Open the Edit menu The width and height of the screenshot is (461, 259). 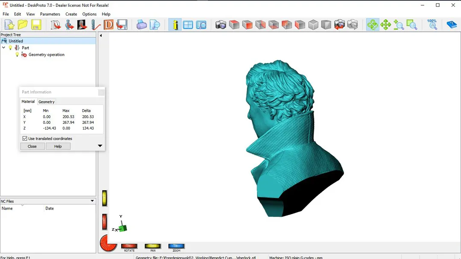click(x=18, y=14)
